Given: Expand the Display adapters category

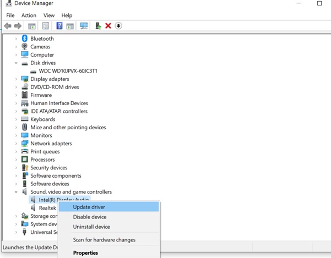Looking at the screenshot, I should [x=17, y=79].
